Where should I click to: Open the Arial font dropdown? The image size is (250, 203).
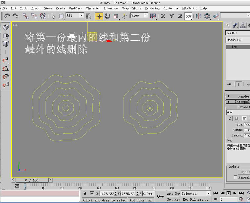238,112
